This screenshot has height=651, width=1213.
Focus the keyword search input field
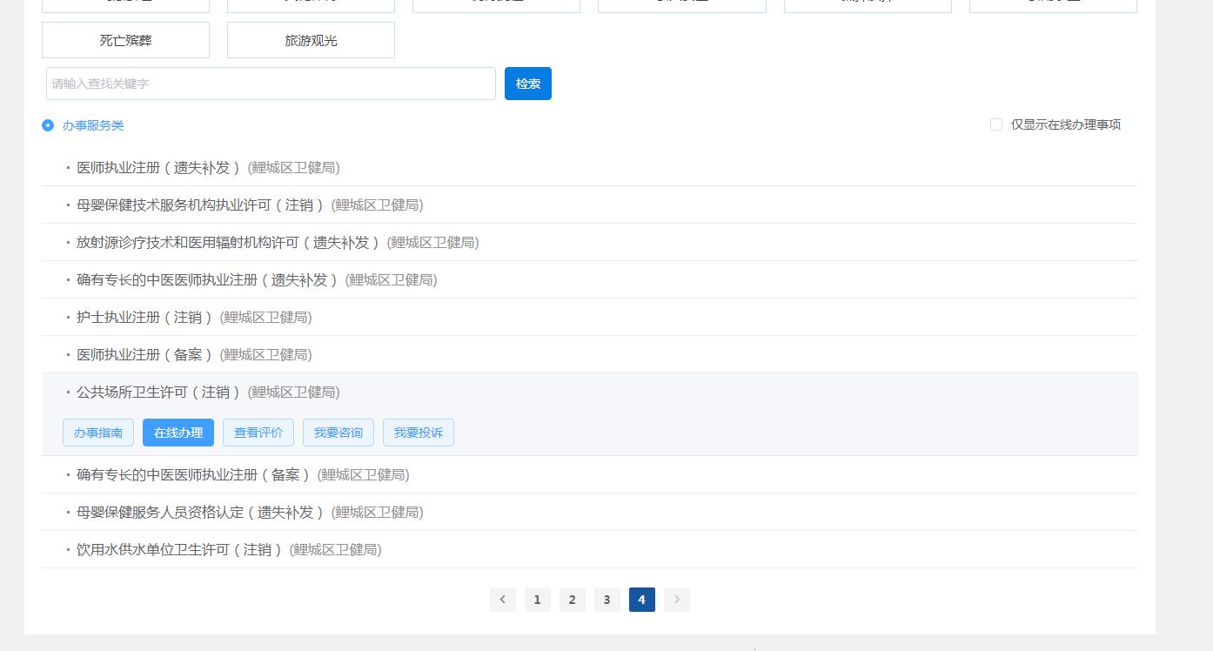pyautogui.click(x=271, y=84)
